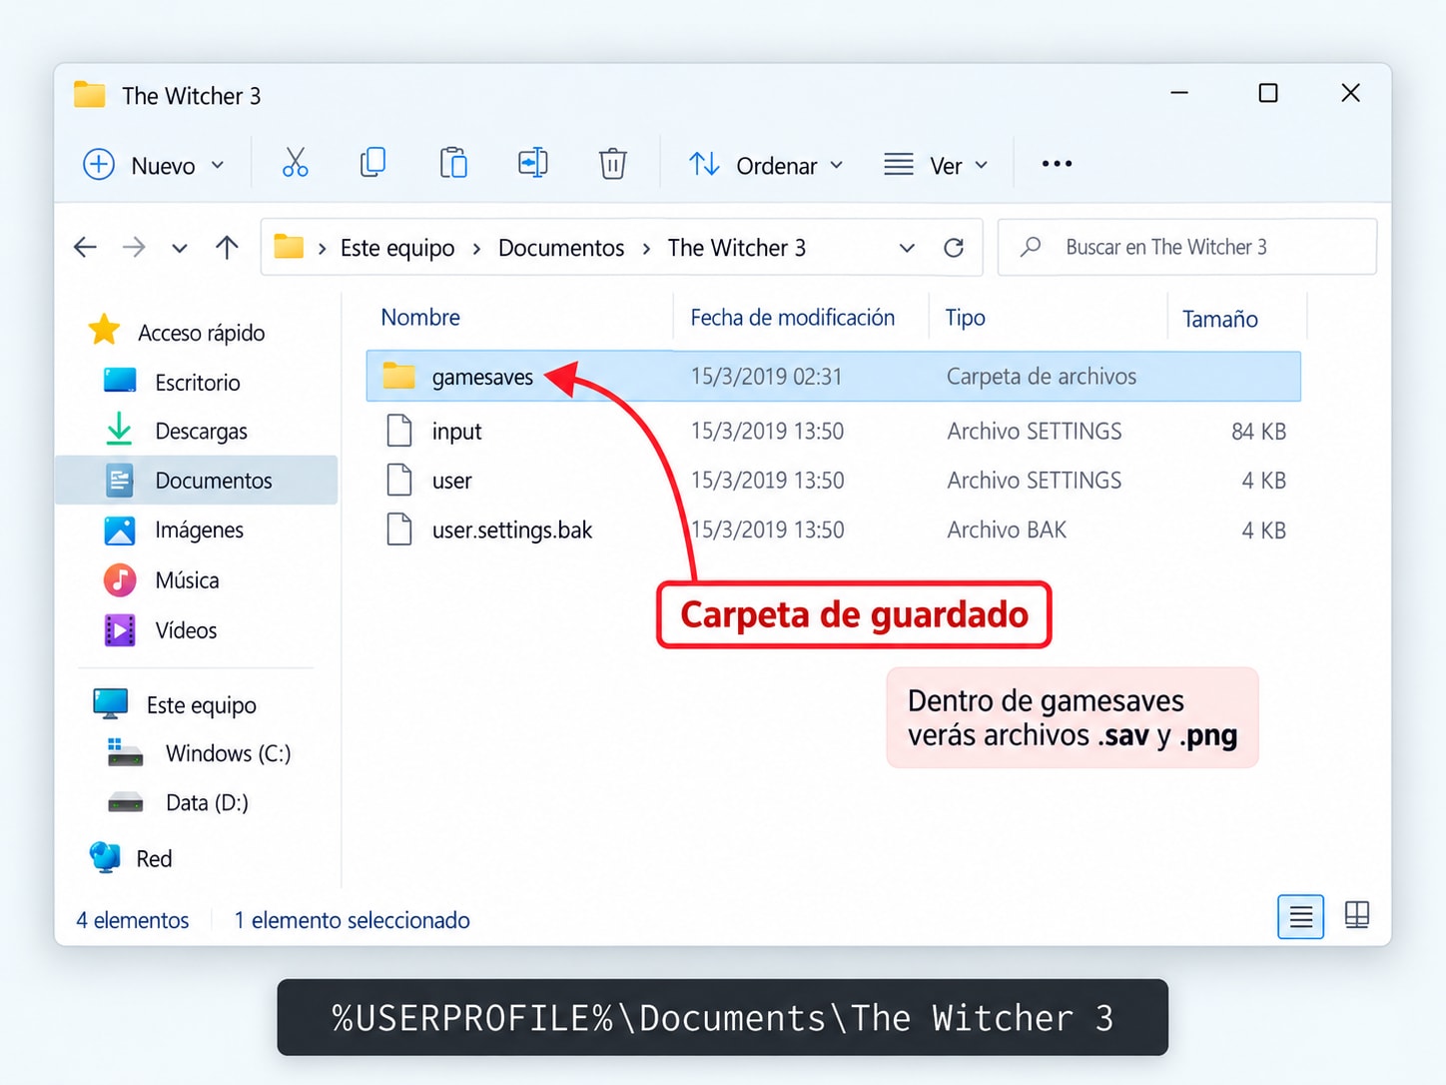Sort by the Tipo column header
The height and width of the screenshot is (1085, 1446).
click(965, 317)
